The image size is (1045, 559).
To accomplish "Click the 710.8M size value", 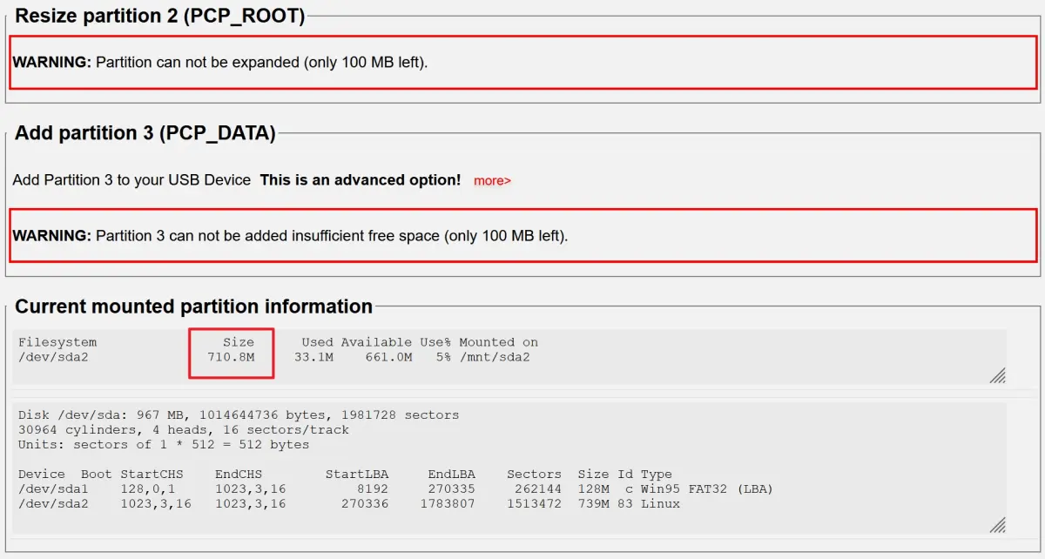I will 231,357.
